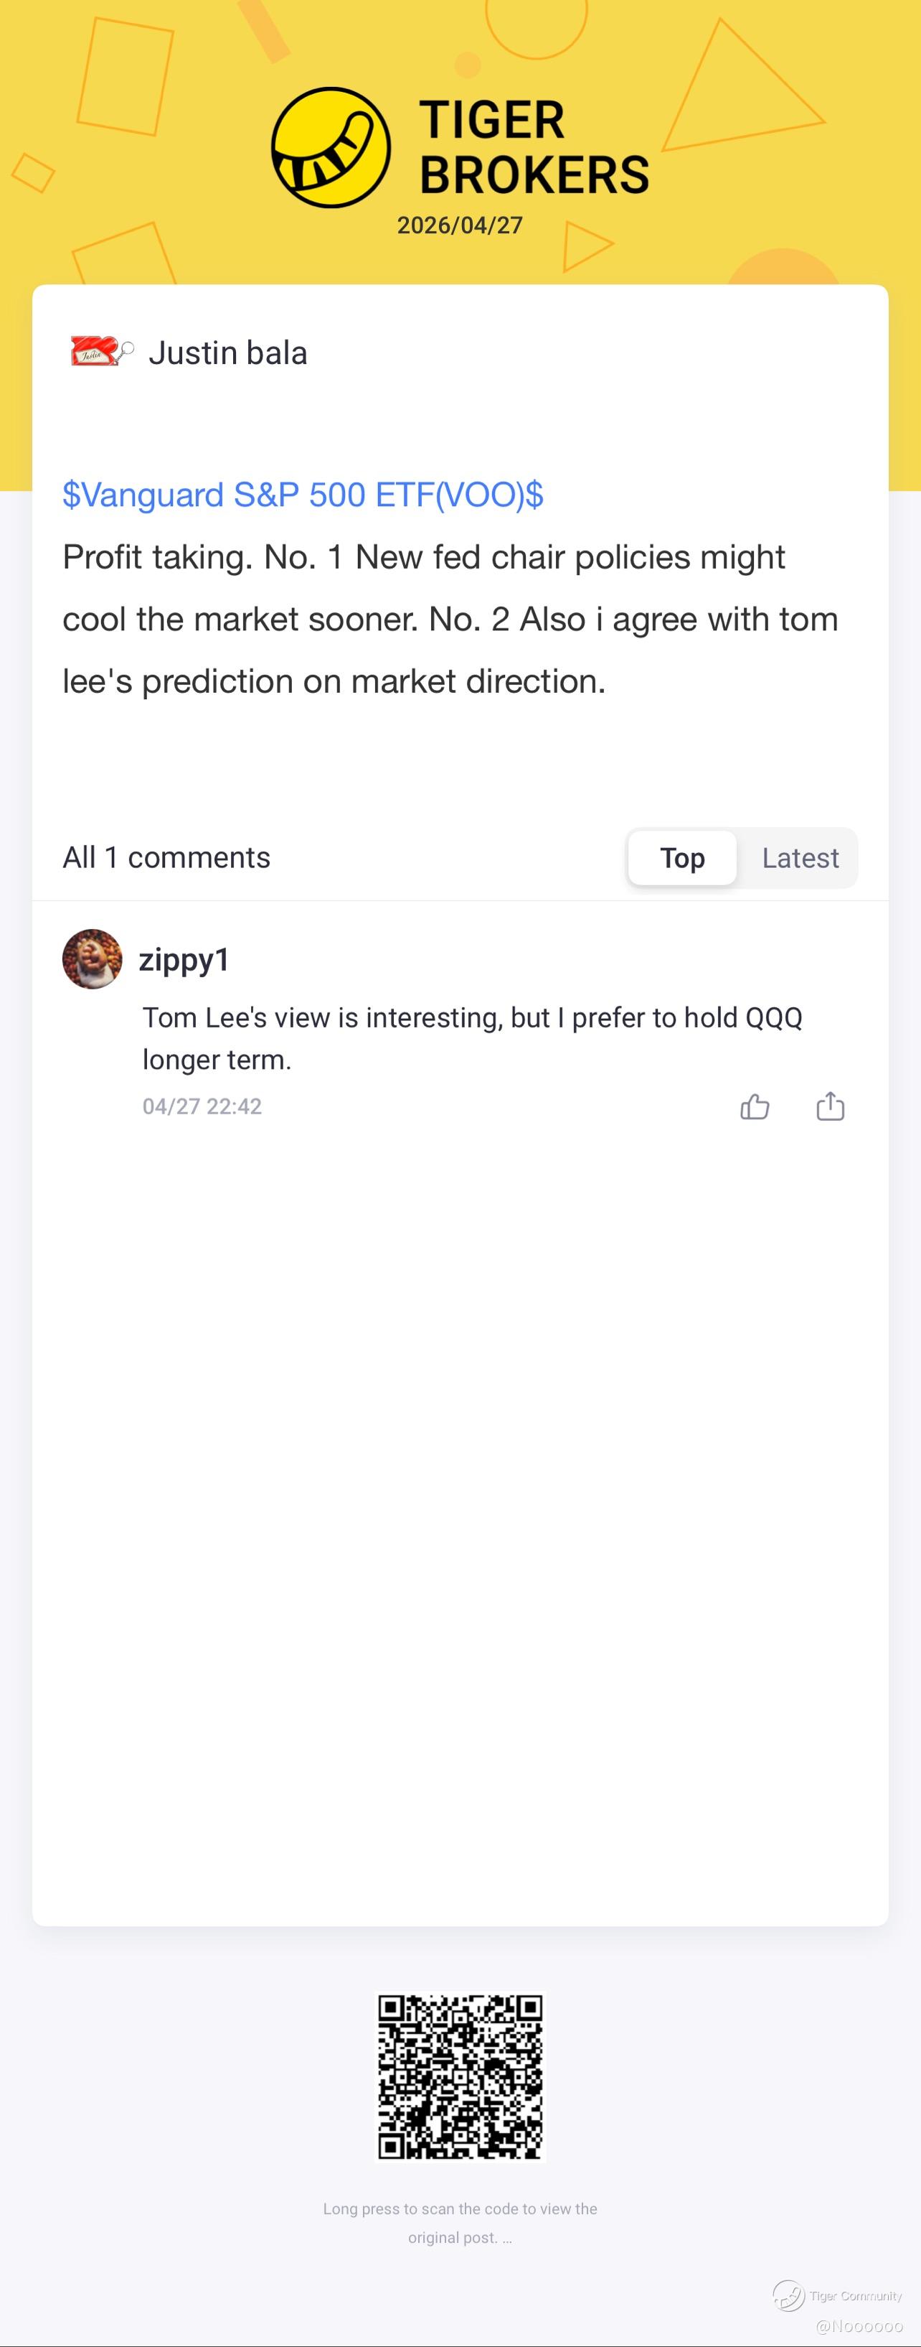The image size is (921, 2347).
Task: Open the Vanguard S&P 500 ETF(VOO) link
Action: (x=302, y=495)
